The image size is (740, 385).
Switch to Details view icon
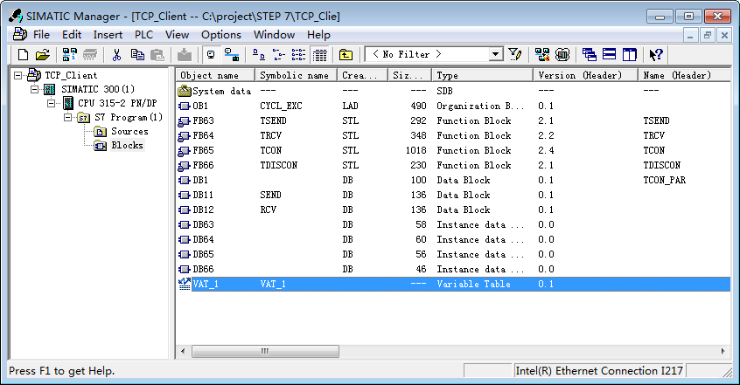tap(320, 55)
